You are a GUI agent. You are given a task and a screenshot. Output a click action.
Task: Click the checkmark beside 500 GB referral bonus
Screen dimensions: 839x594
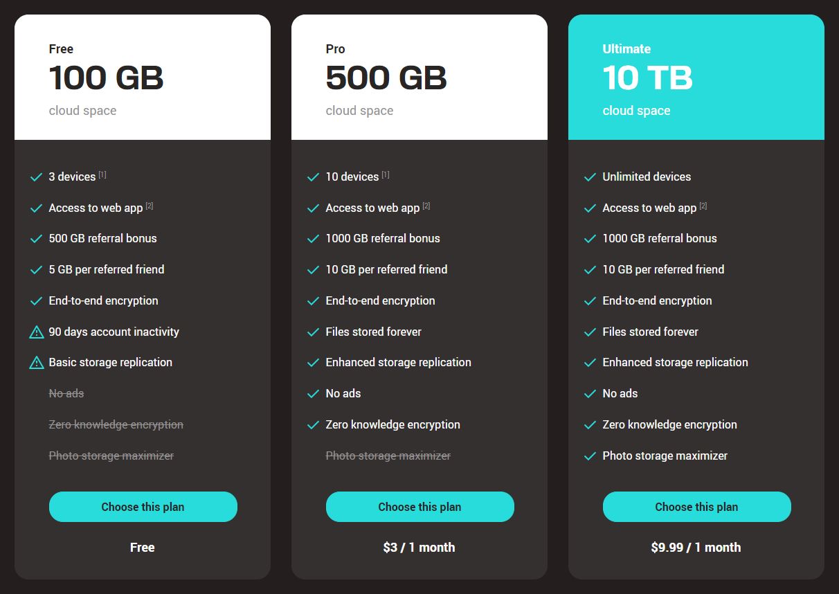[x=36, y=239]
